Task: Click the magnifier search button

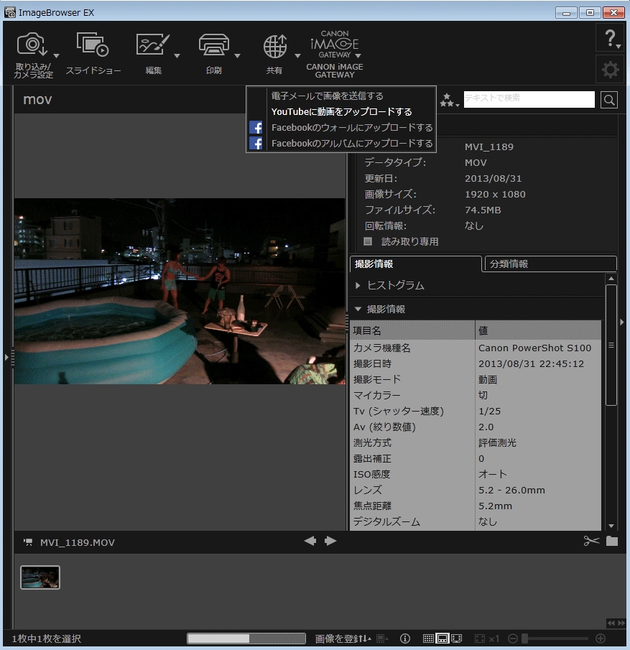Action: (x=609, y=100)
